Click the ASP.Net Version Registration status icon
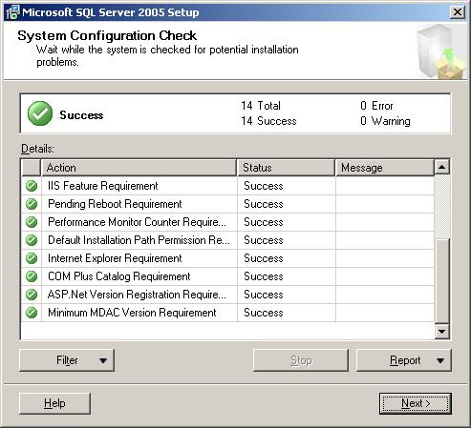Image resolution: width=471 pixels, height=428 pixels. [x=32, y=295]
